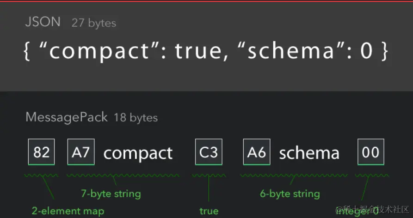
Task: Click the A7 byte box
Action: (x=81, y=152)
